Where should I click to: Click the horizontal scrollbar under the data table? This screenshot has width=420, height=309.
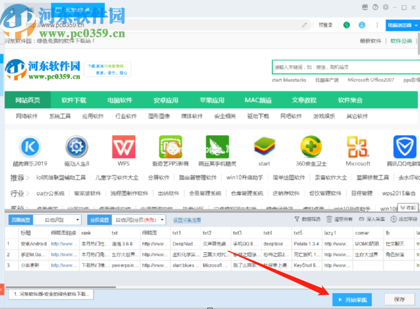coord(61,287)
